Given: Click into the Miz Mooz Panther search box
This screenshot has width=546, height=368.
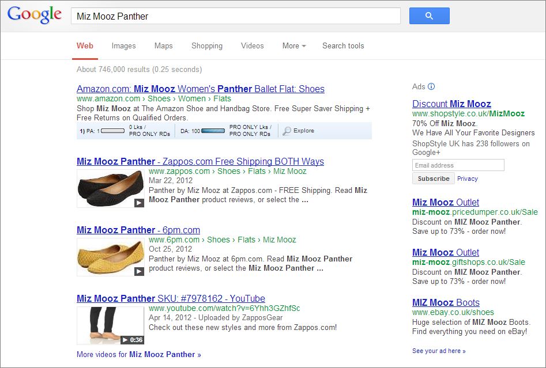Looking at the screenshot, I should point(236,16).
